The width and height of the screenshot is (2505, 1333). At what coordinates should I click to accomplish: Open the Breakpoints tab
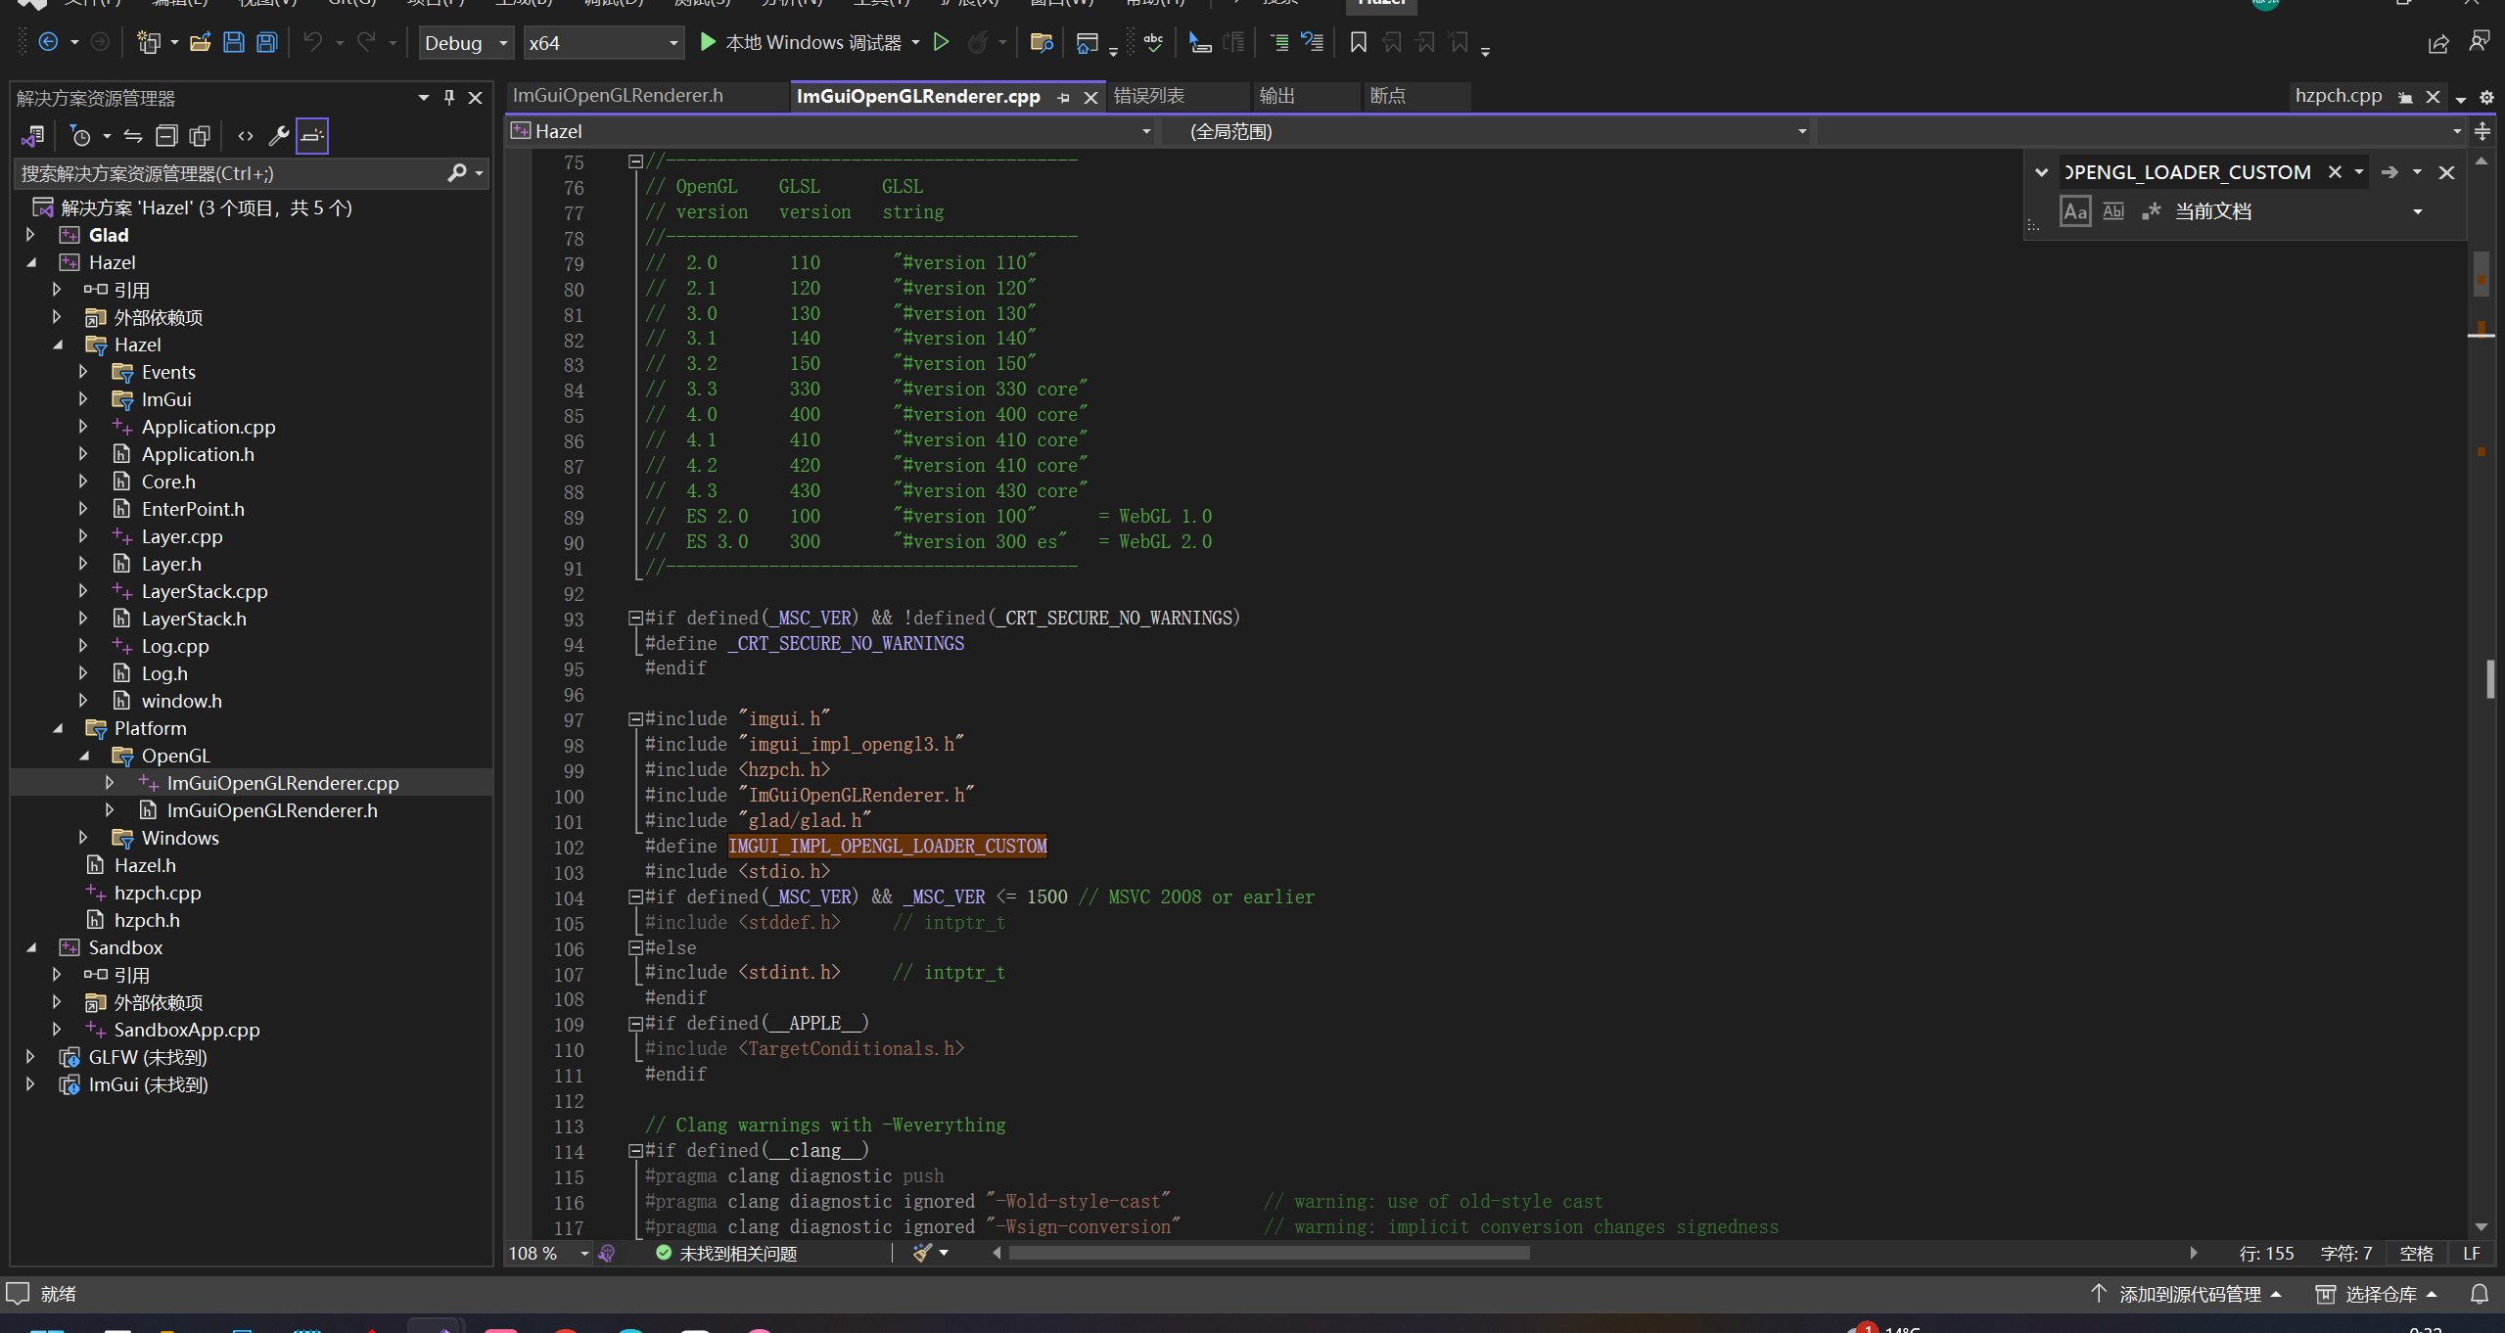pyautogui.click(x=1387, y=96)
